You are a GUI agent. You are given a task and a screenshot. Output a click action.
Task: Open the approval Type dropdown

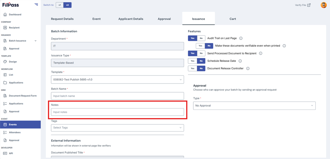coord(254,106)
